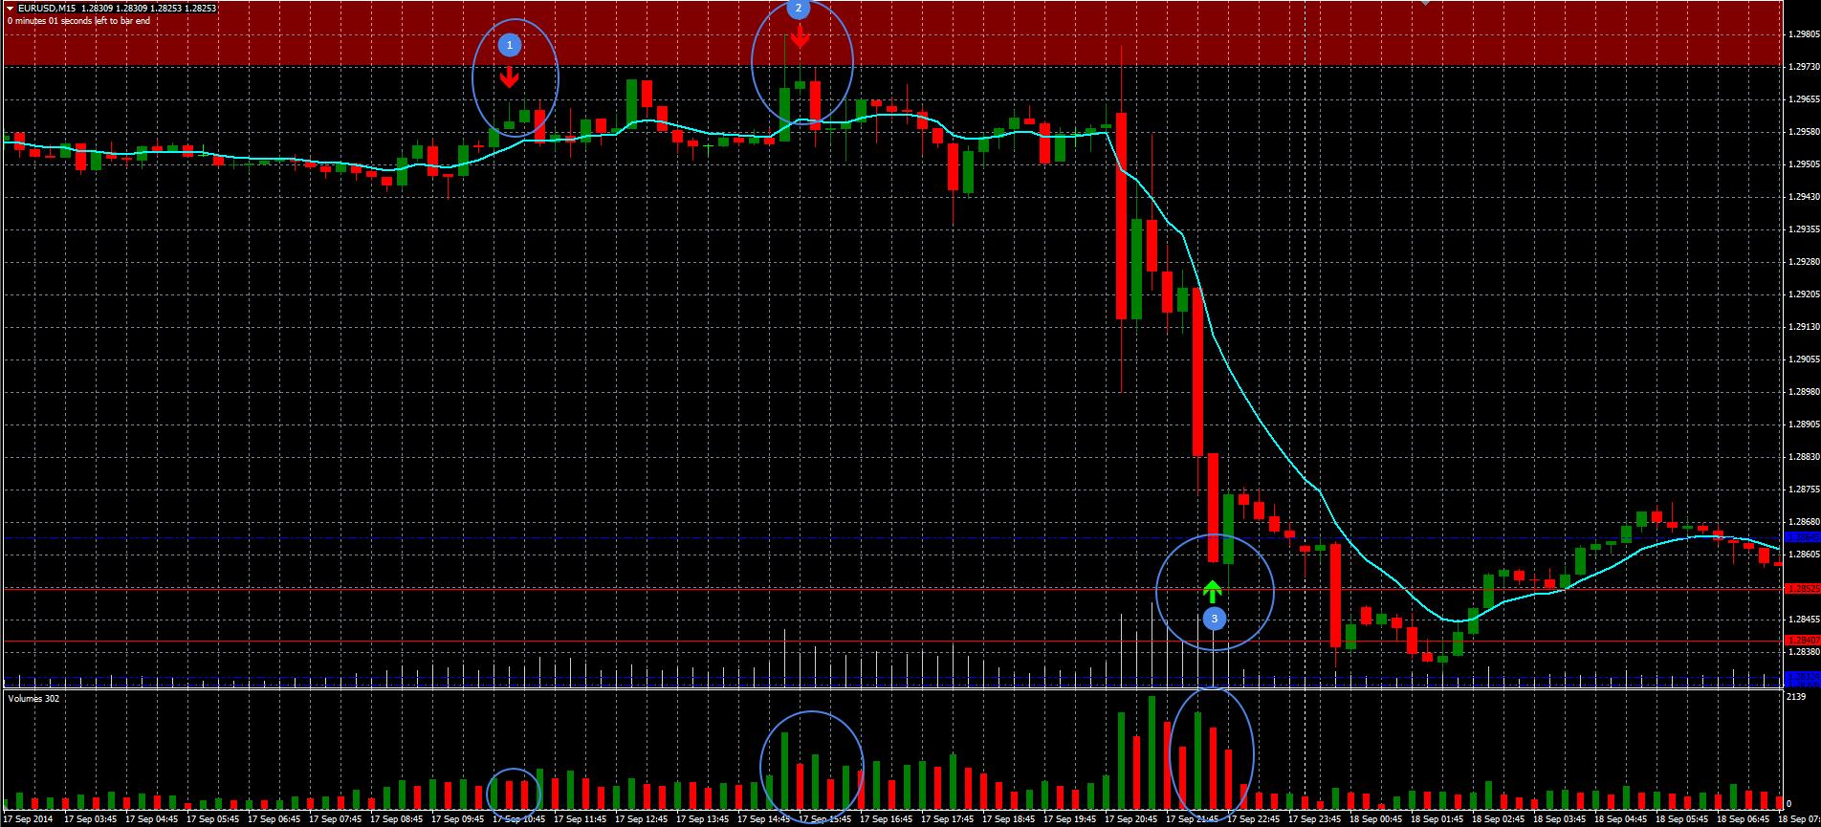Click the '18 Sep 02:45' time axis label
The width and height of the screenshot is (1821, 827).
1499,819
